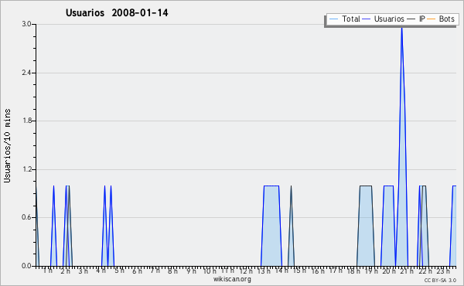Click the '13 h' x-axis label
Image resolution: width=464 pixels, height=286 pixels.
tap(264, 271)
